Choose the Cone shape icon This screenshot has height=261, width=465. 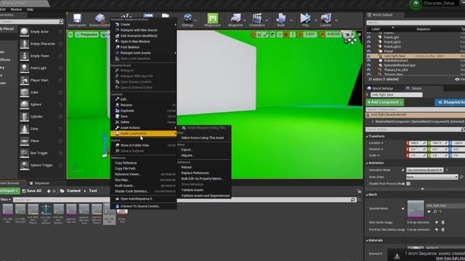(x=24, y=129)
